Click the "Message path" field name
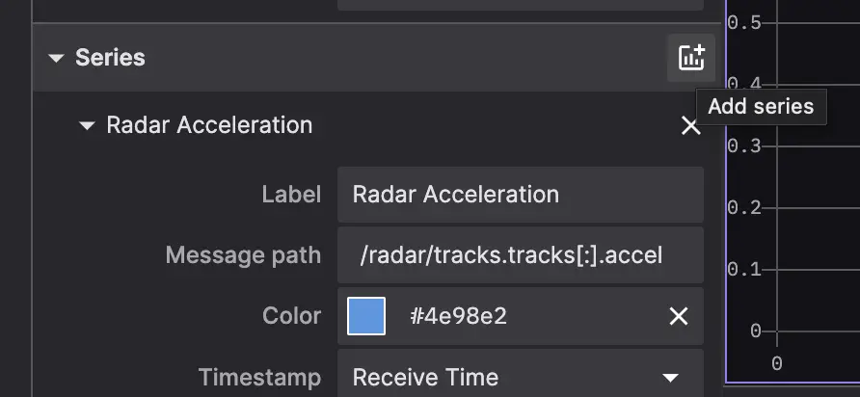The height and width of the screenshot is (397, 860). 243,255
